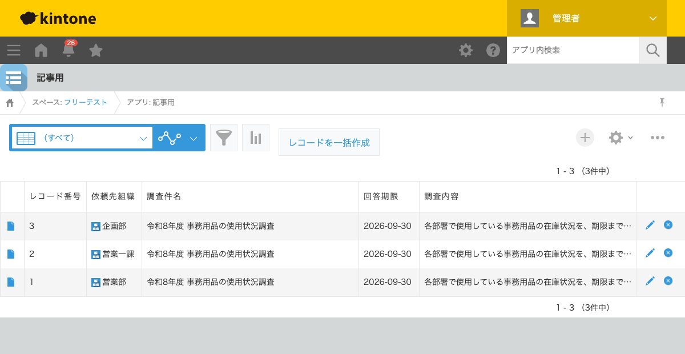The image size is (685, 354).
Task: Click breadcrumb アプリ: 記事用
Action: tap(151, 102)
